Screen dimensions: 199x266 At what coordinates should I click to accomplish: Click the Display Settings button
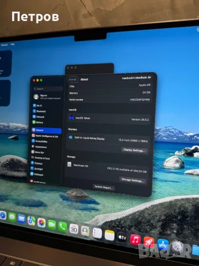point(134,150)
